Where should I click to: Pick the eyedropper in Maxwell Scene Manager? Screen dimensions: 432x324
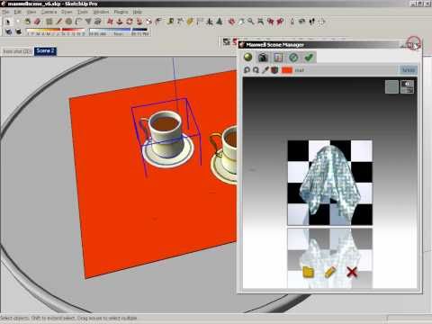tap(265, 70)
